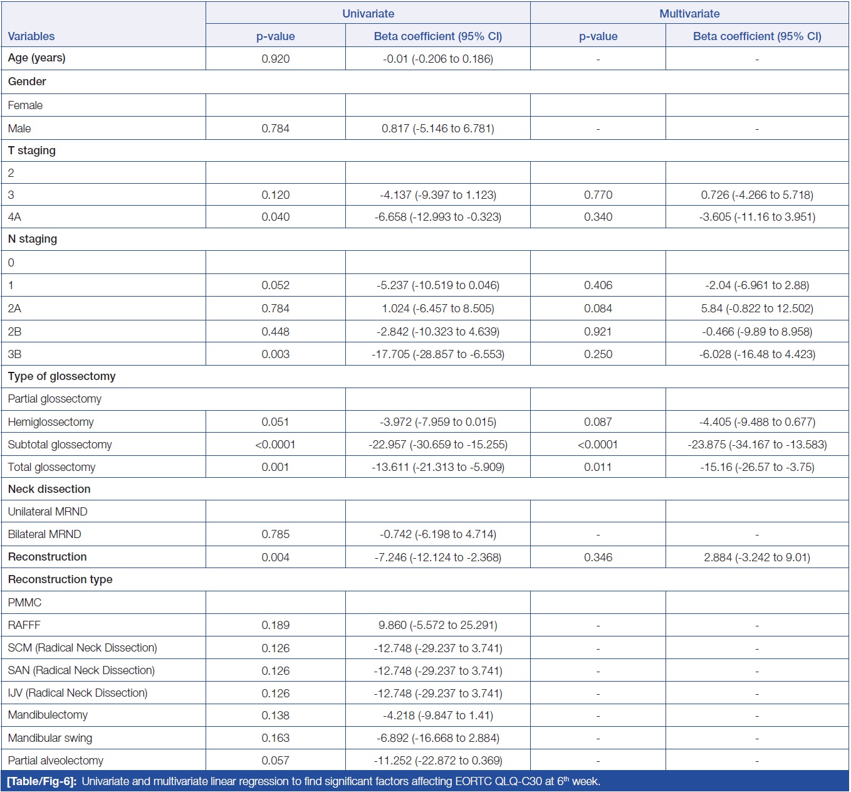Select the T staging section heading
Image resolution: width=851 pixels, height=792 pixels.
tap(31, 150)
